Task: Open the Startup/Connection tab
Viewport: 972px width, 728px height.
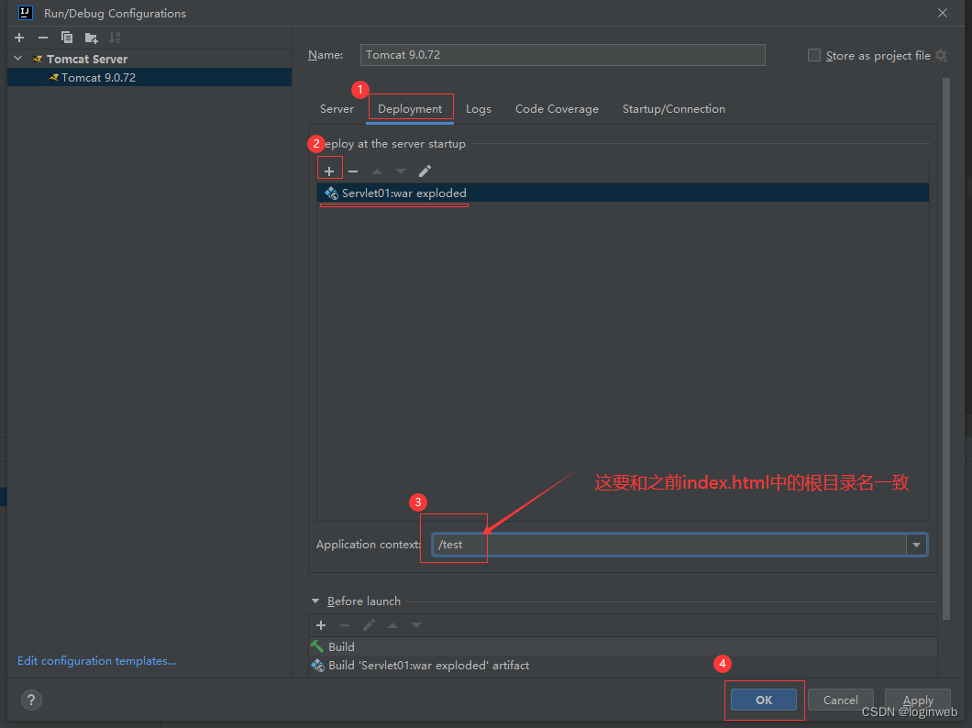Action: (x=674, y=109)
